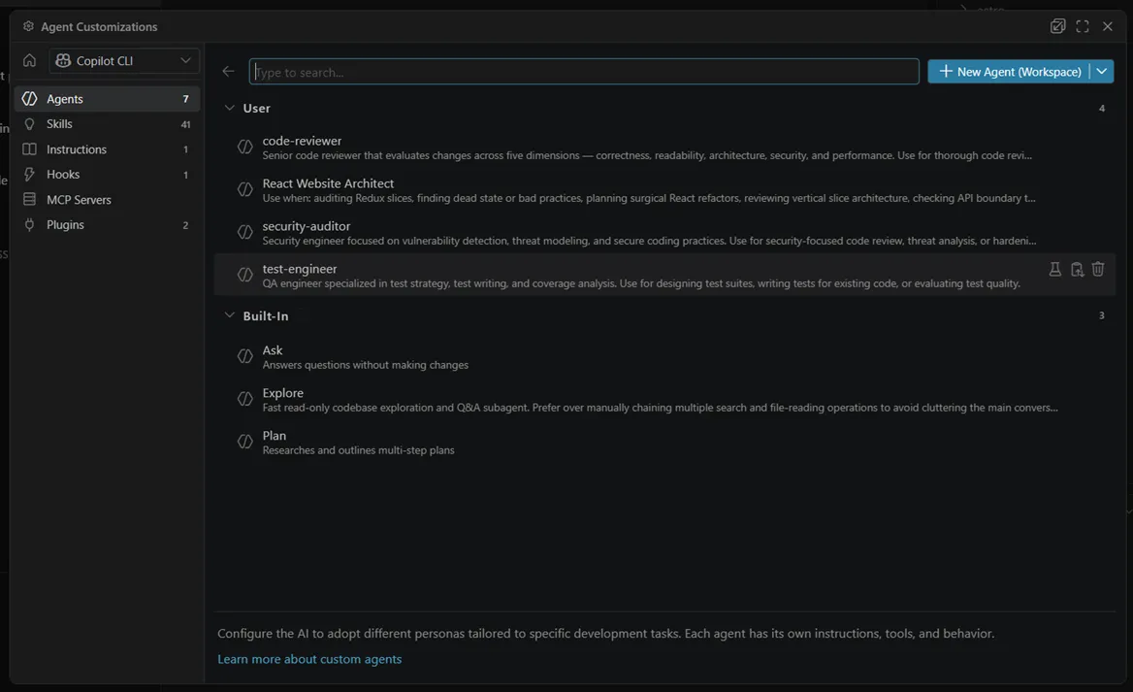Click the security-auditor row icon
Screen dimensions: 1133x692
tap(245, 232)
